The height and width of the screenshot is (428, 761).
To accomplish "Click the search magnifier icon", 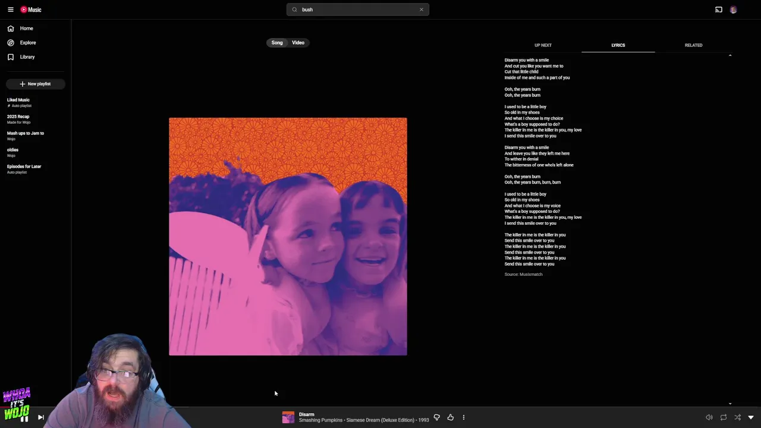I will [x=294, y=10].
